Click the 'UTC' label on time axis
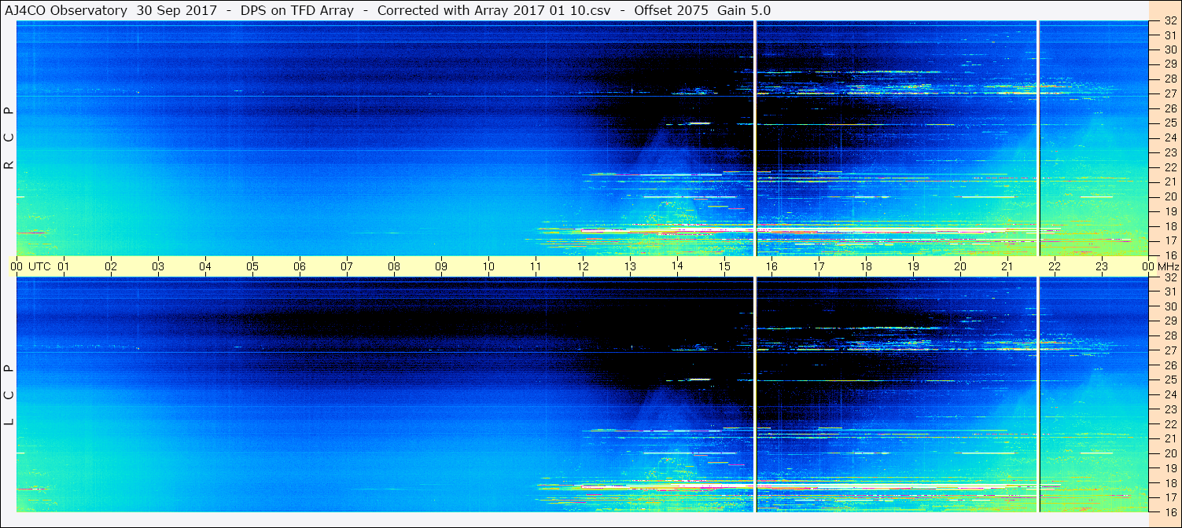1182x528 pixels. tap(39, 266)
